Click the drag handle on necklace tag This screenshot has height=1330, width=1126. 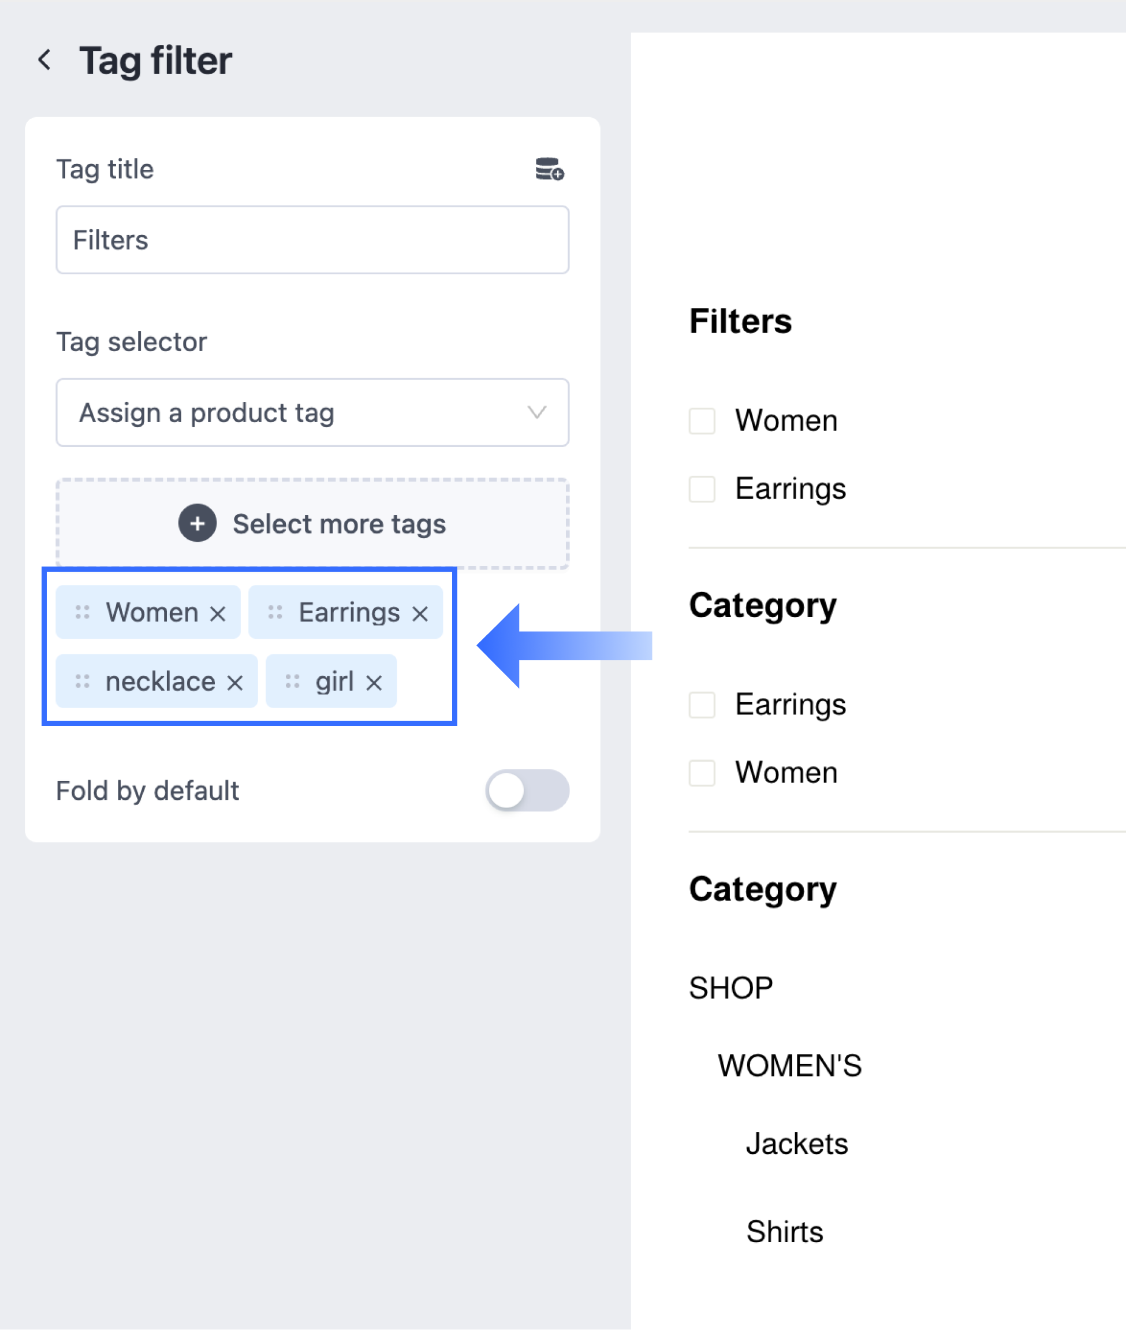tap(83, 681)
